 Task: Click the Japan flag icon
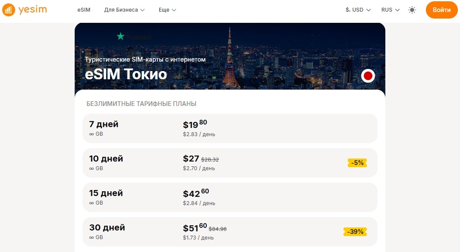(x=368, y=76)
